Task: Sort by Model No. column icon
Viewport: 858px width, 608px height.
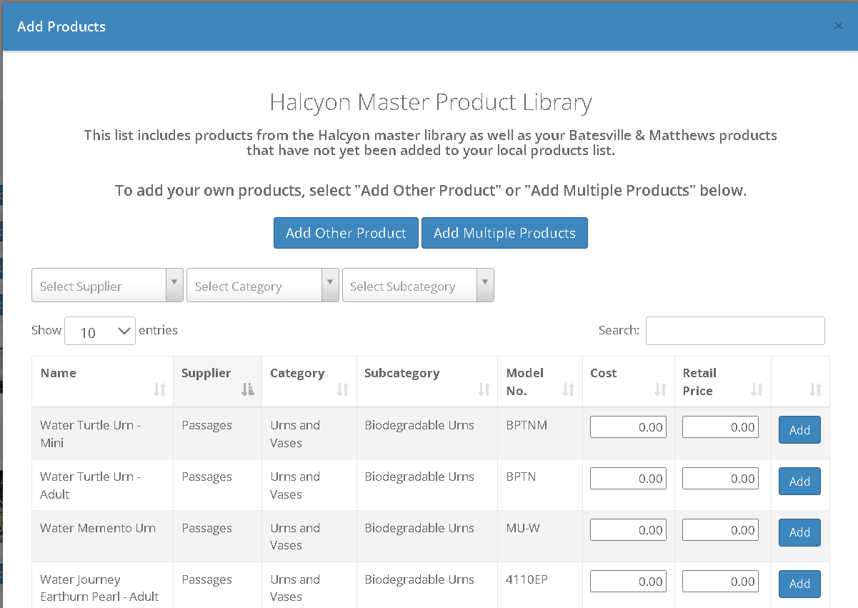Action: [x=568, y=389]
